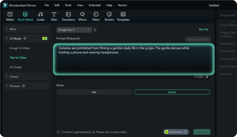Open the Version menu
Image resolution: width=237 pixels, height=137 pixels.
[x=122, y=5]
